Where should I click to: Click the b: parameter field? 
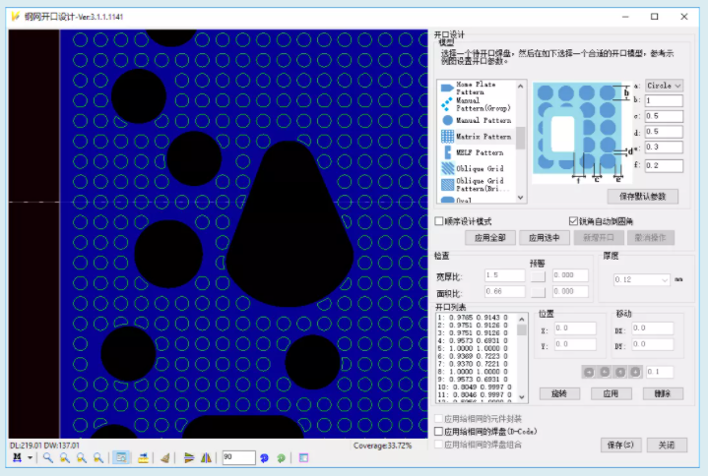664,100
